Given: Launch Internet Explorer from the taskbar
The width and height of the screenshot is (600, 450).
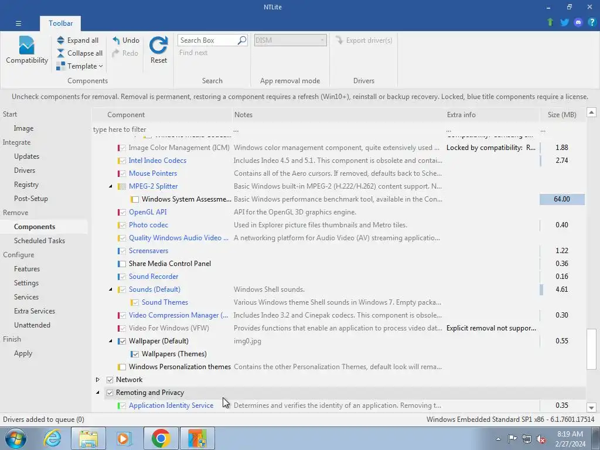Looking at the screenshot, I should 52,438.
